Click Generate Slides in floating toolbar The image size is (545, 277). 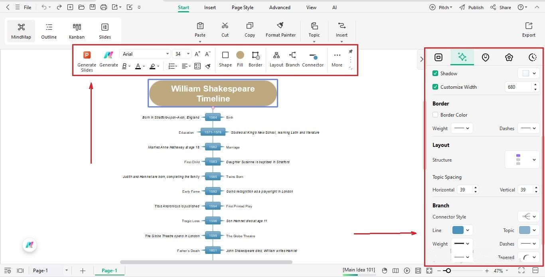click(87, 61)
